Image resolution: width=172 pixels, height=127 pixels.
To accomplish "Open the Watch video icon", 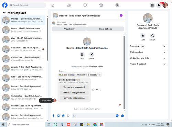I will (85, 5).
